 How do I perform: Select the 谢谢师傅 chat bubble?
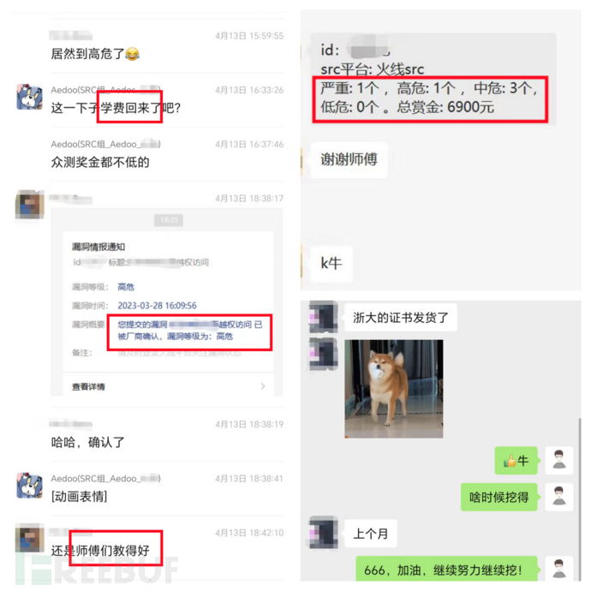click(349, 160)
